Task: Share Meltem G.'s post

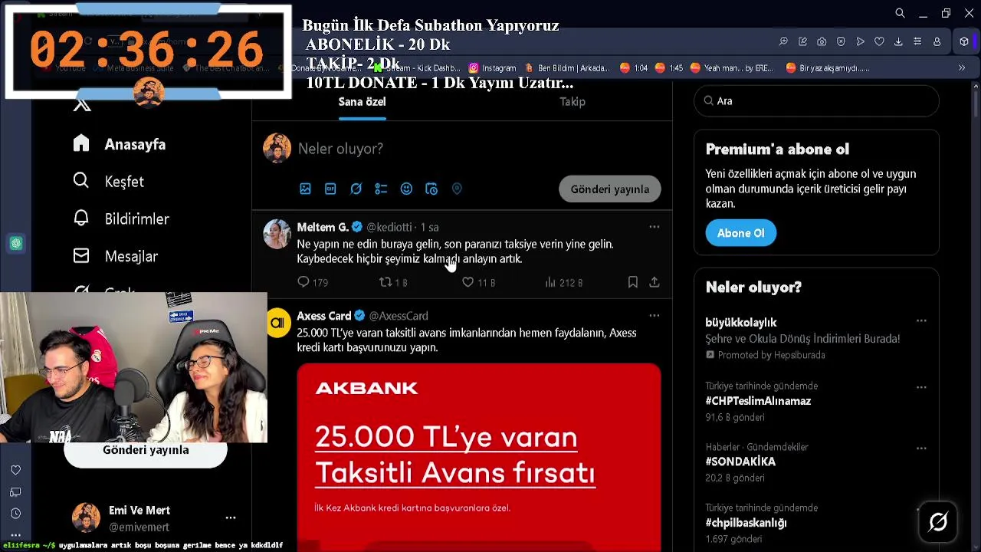Action: 654,282
